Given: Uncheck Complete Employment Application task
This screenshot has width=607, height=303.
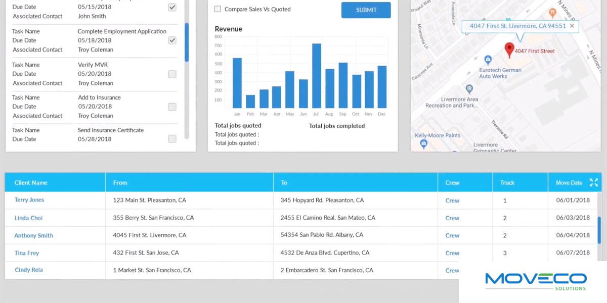Looking at the screenshot, I should click(172, 40).
